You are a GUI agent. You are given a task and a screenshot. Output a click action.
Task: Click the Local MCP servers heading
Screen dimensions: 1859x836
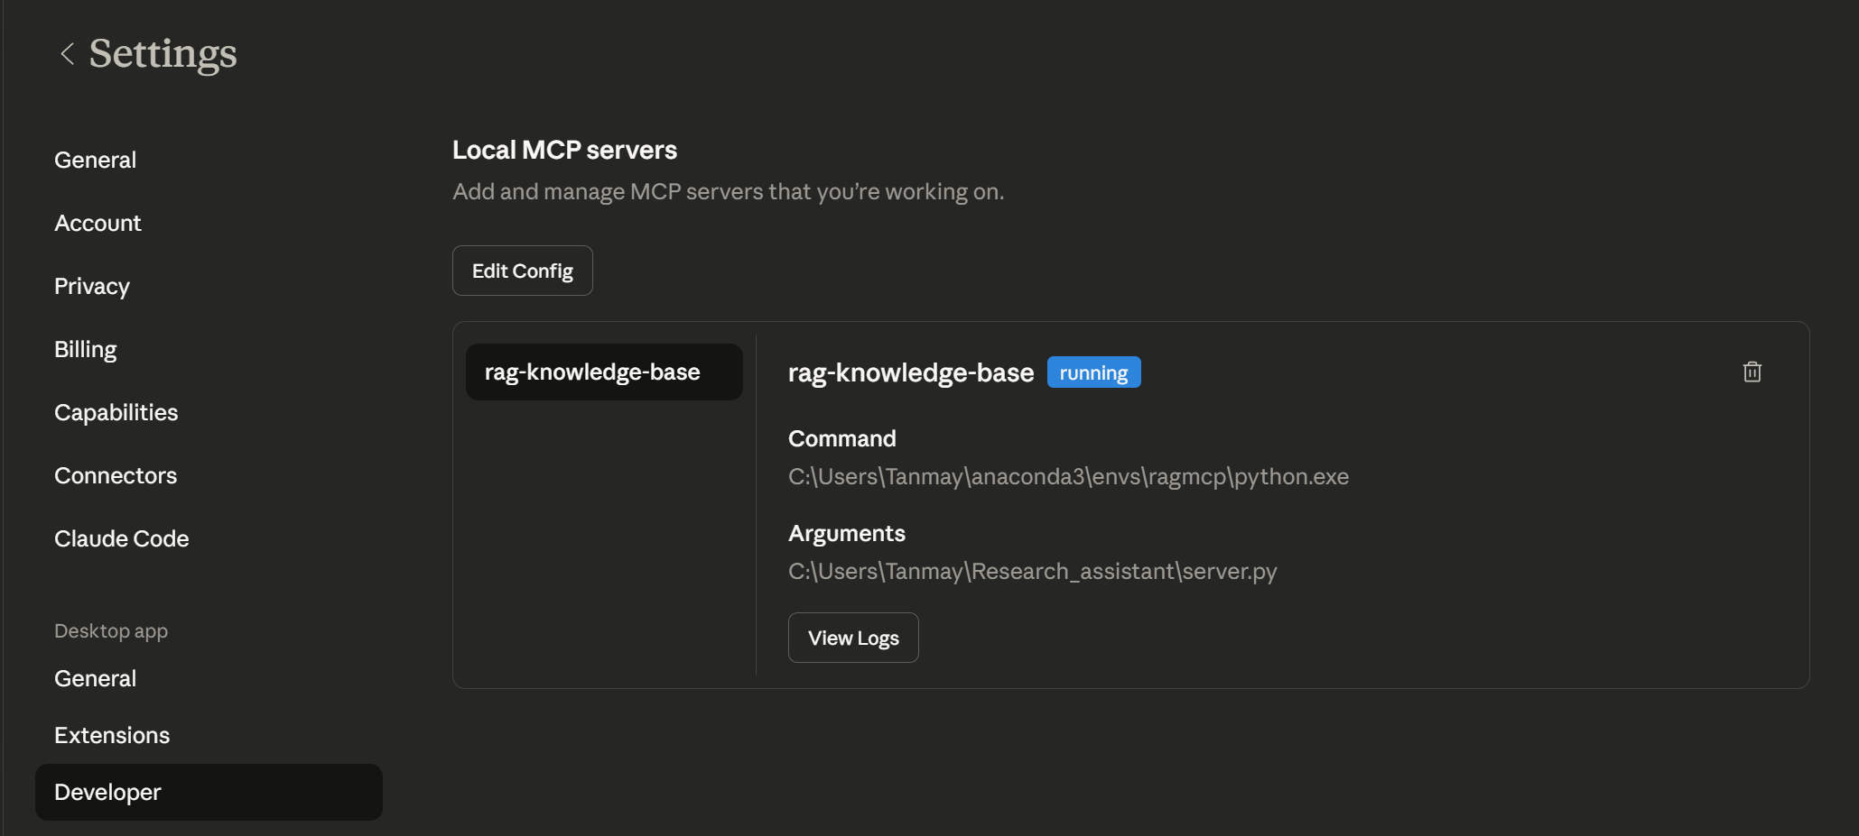pyautogui.click(x=564, y=149)
